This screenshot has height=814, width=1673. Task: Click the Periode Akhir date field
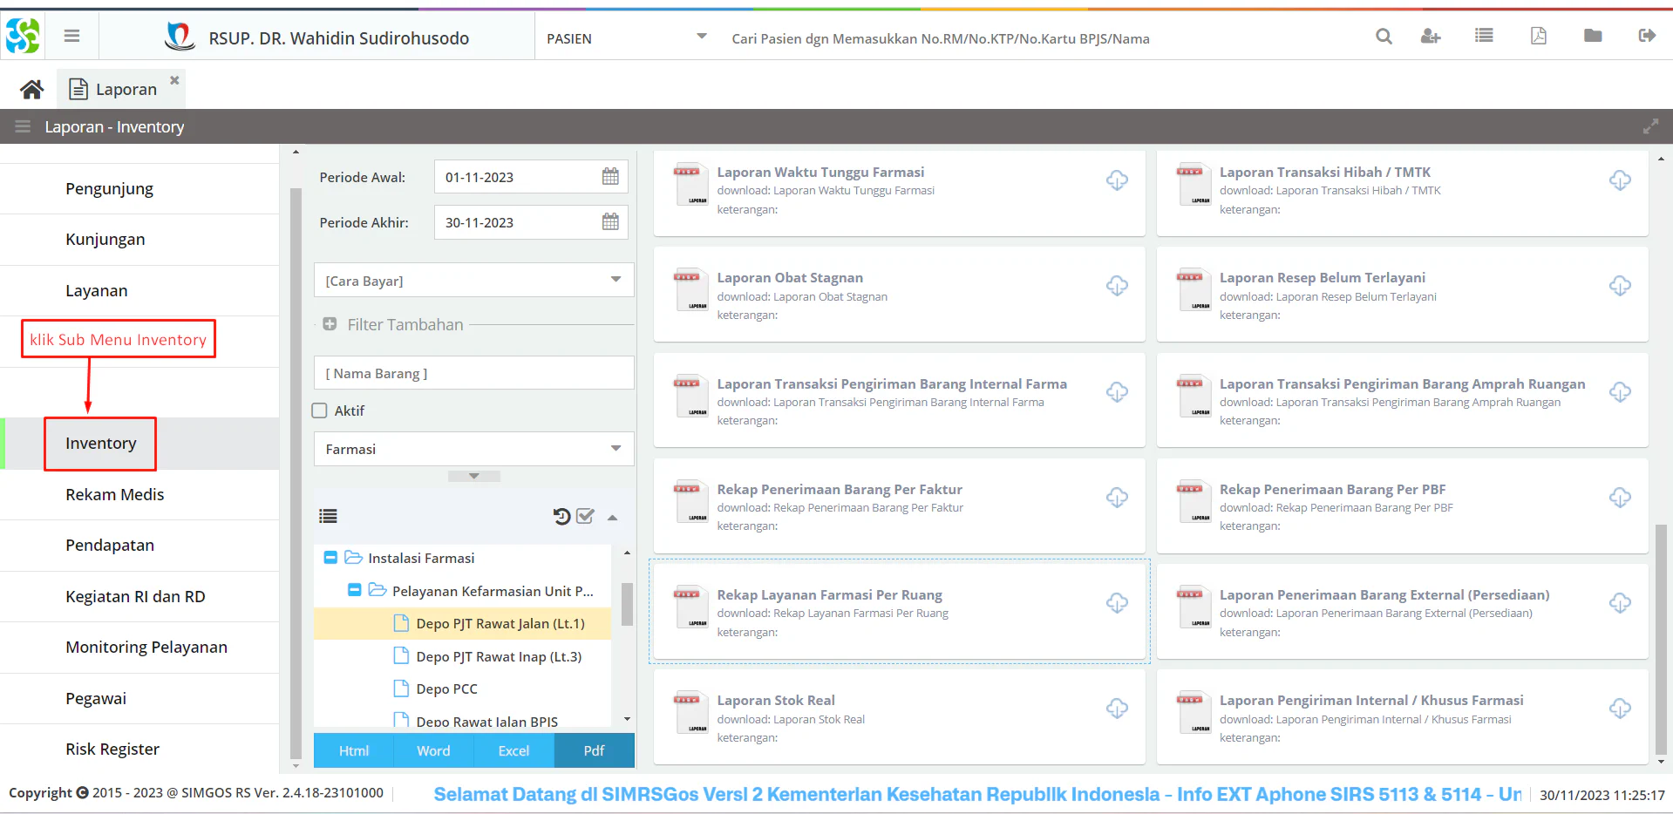[x=531, y=222]
